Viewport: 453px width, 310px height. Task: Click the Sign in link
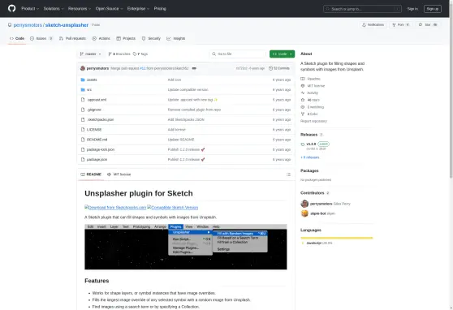tap(412, 9)
